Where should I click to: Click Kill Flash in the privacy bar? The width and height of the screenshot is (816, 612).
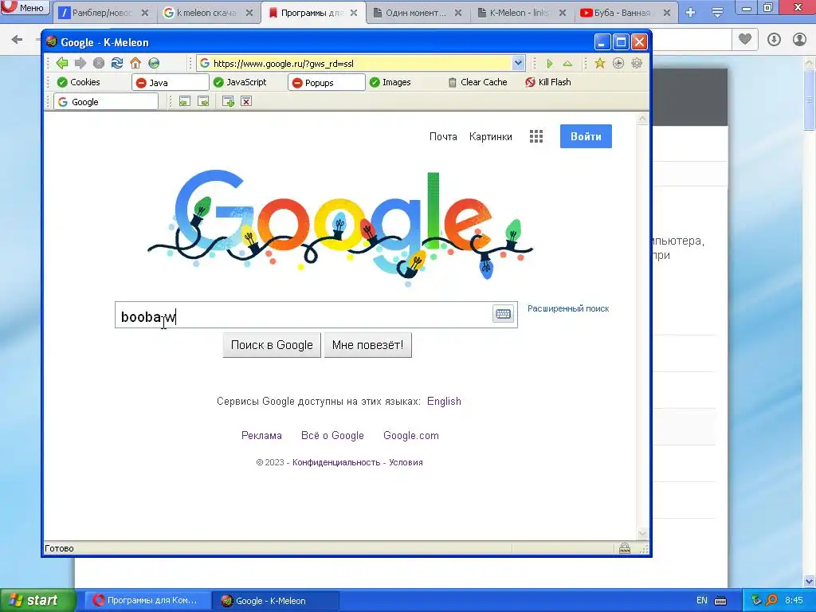tap(548, 82)
